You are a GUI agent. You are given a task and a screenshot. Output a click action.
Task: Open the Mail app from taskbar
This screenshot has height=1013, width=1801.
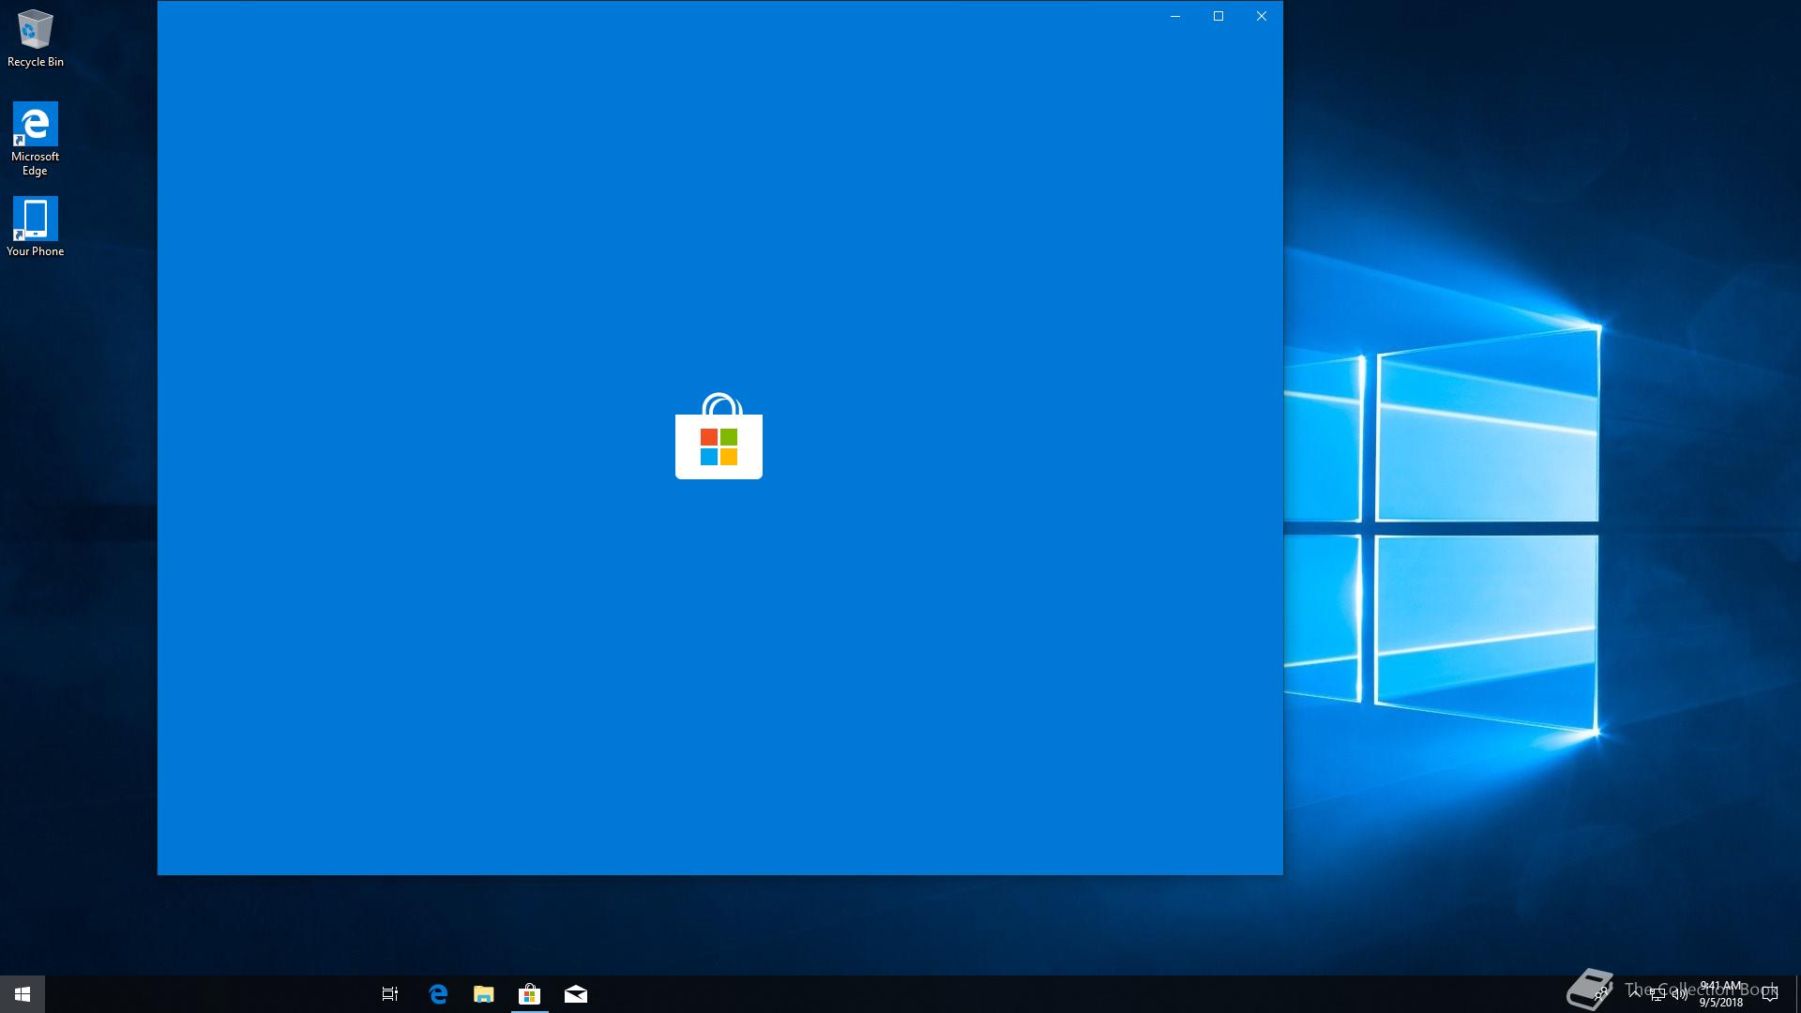576,994
